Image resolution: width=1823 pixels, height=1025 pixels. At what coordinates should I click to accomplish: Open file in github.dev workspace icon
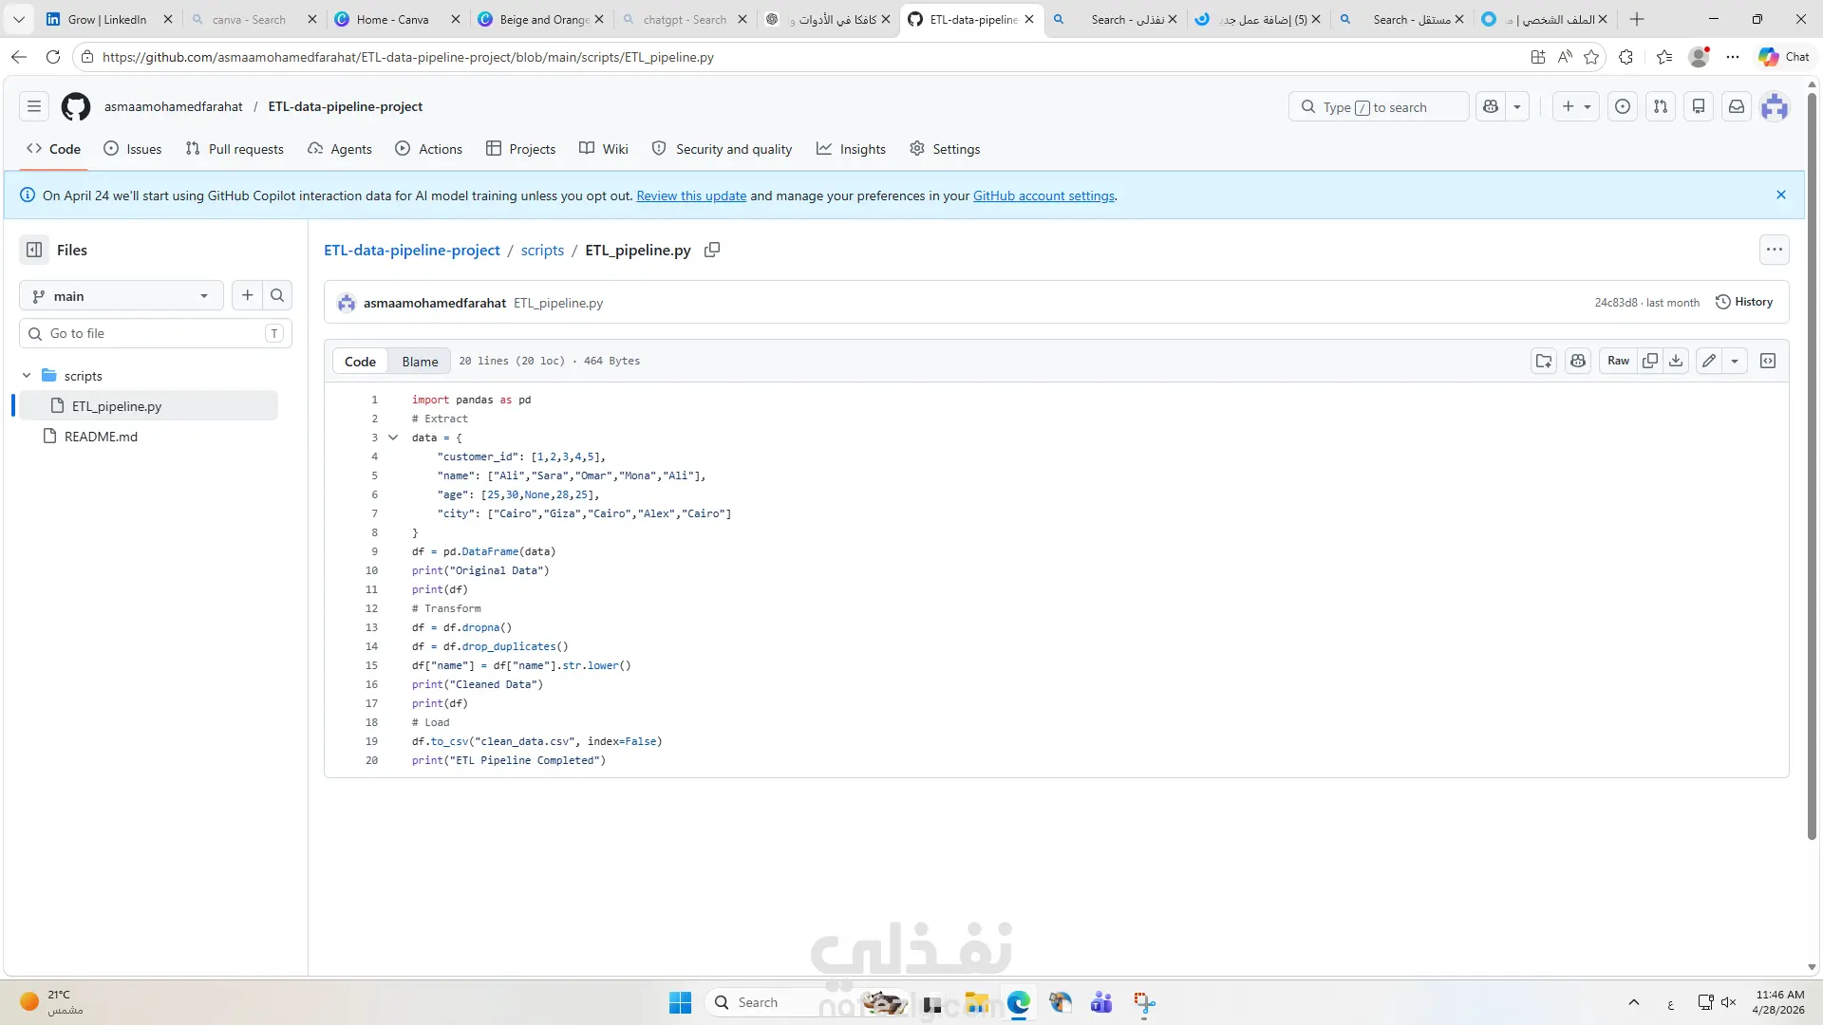[x=1544, y=361]
